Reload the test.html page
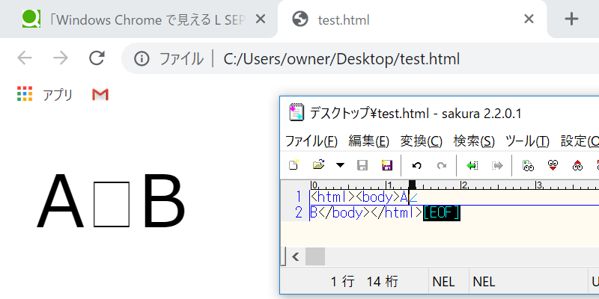This screenshot has height=299, width=599. 97,58
